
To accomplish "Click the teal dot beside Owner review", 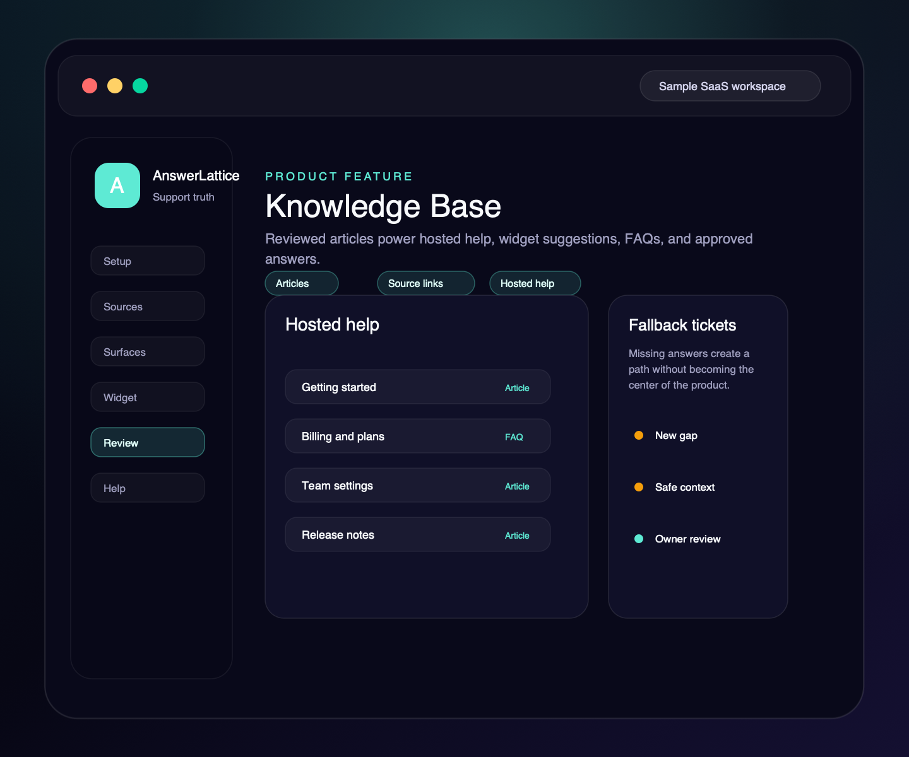I will 639,539.
